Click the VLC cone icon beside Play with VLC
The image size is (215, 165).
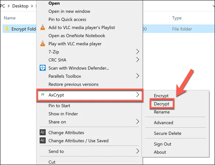click(43, 44)
